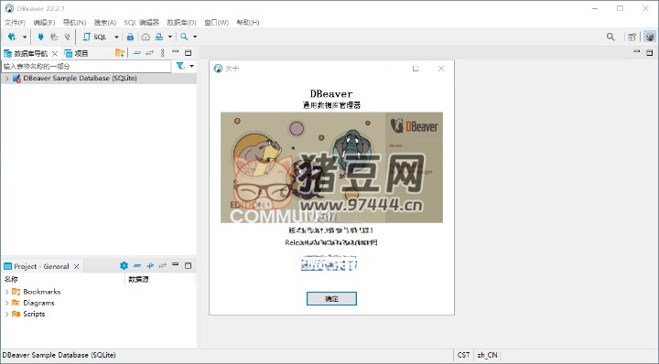Select the DBeaver perspective beaver icon
Screen dimensions: 659x364
click(x=650, y=37)
